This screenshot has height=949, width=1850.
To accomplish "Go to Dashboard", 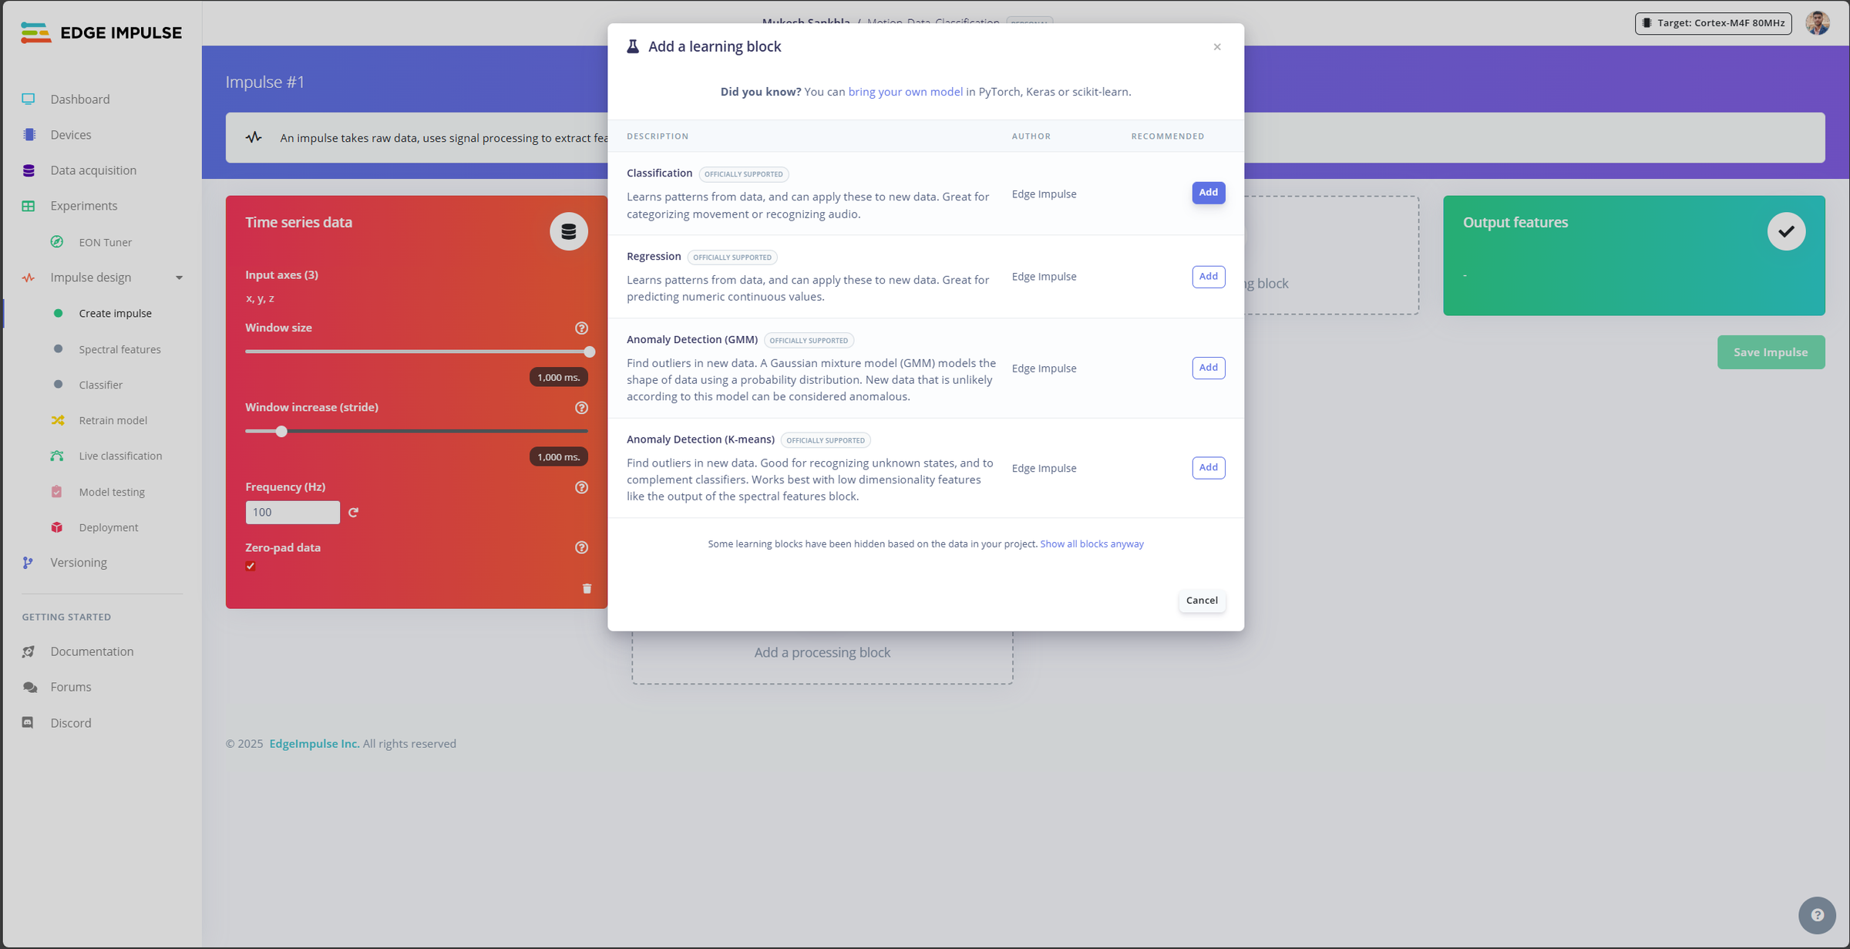I will pos(80,99).
